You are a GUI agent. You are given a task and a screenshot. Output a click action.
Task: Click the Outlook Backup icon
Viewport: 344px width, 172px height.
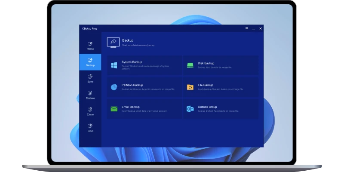click(x=190, y=109)
